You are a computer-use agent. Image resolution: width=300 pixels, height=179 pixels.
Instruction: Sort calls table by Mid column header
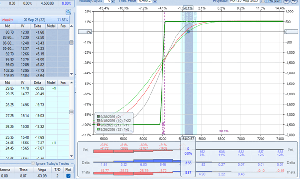pos(8,26)
